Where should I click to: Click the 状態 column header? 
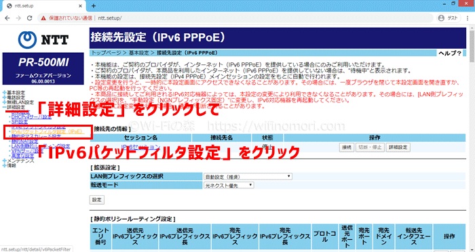(x=267, y=138)
